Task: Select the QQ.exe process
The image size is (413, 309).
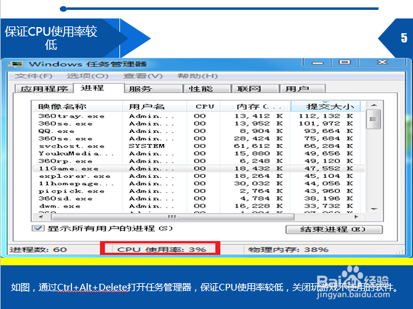Action: (x=199, y=131)
